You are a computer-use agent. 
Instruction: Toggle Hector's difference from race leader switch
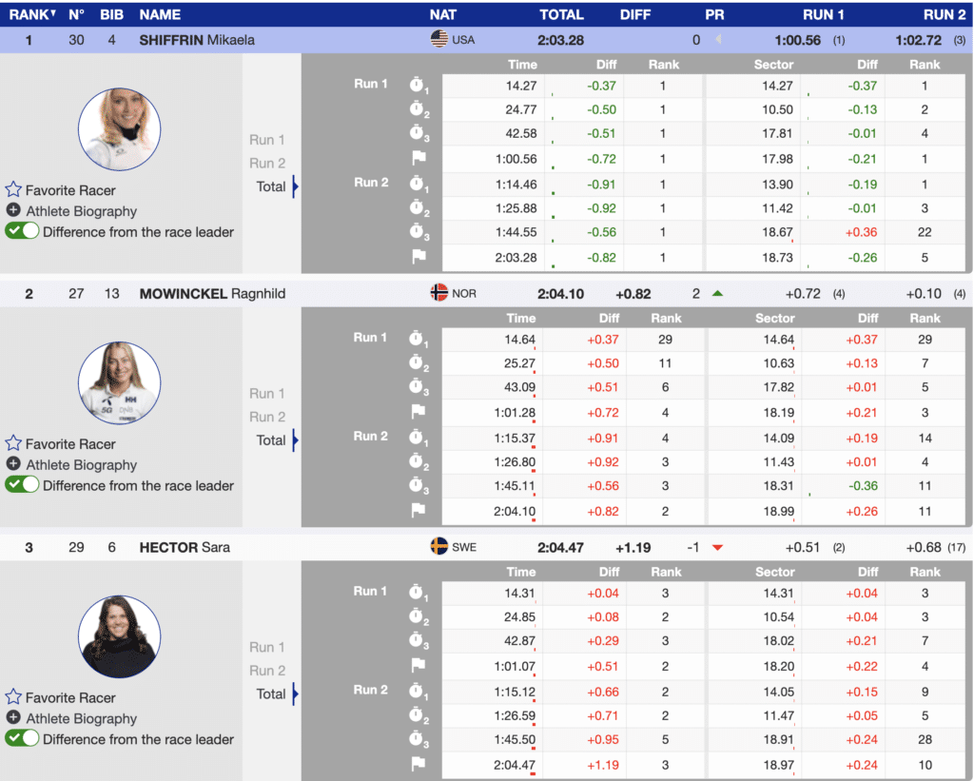[22, 739]
